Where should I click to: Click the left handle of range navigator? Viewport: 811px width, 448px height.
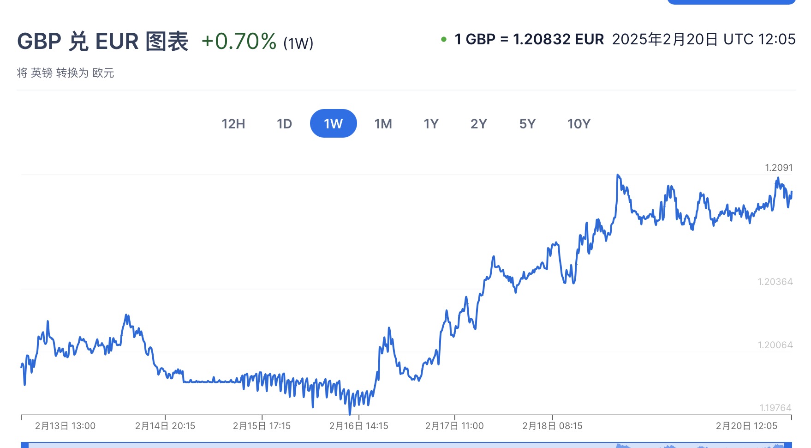pos(25,445)
